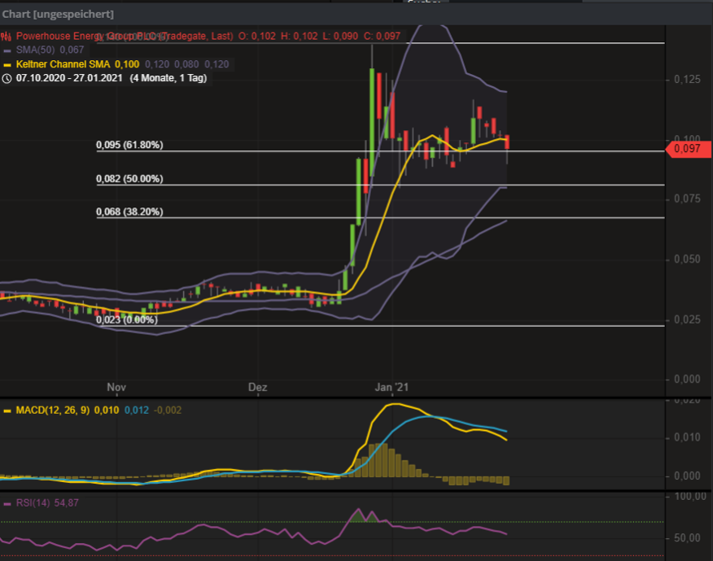Click the 0,125 price axis label
The height and width of the screenshot is (561, 713).
pos(689,79)
